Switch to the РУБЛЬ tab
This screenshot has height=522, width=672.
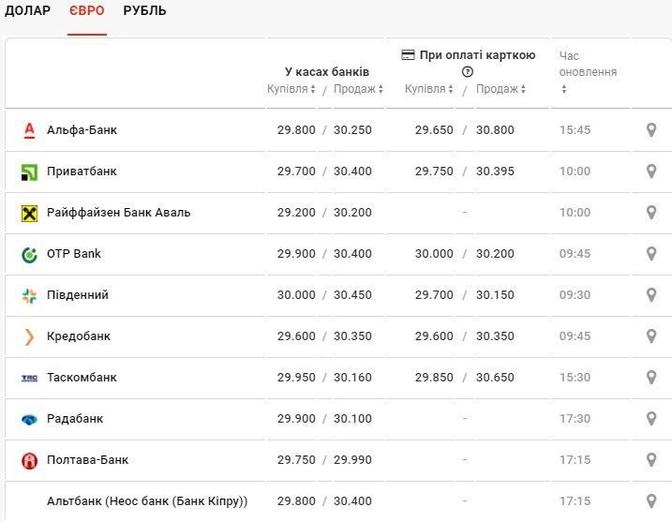tap(144, 11)
